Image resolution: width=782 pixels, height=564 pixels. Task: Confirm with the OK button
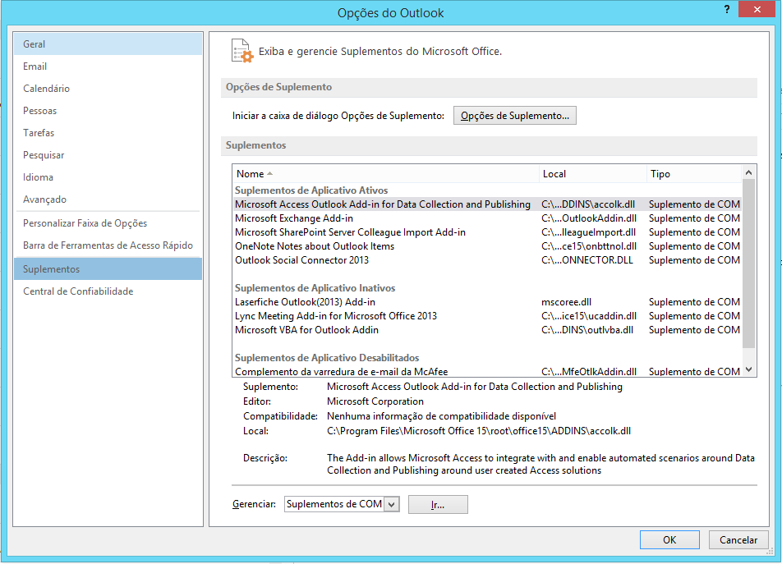click(669, 539)
